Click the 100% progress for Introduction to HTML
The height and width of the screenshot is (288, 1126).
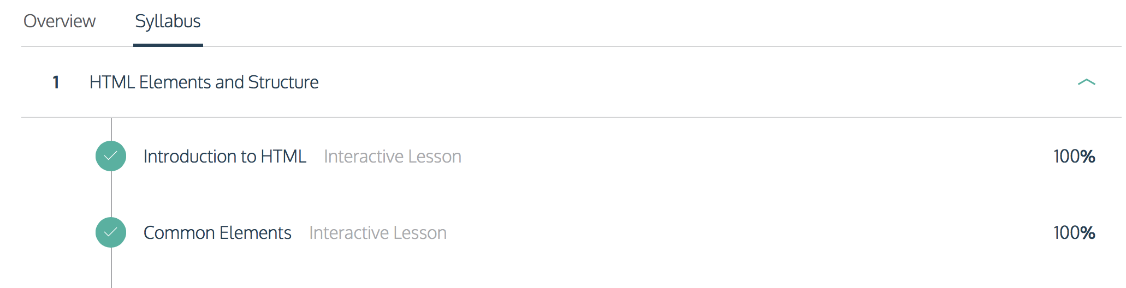[x=1074, y=157]
